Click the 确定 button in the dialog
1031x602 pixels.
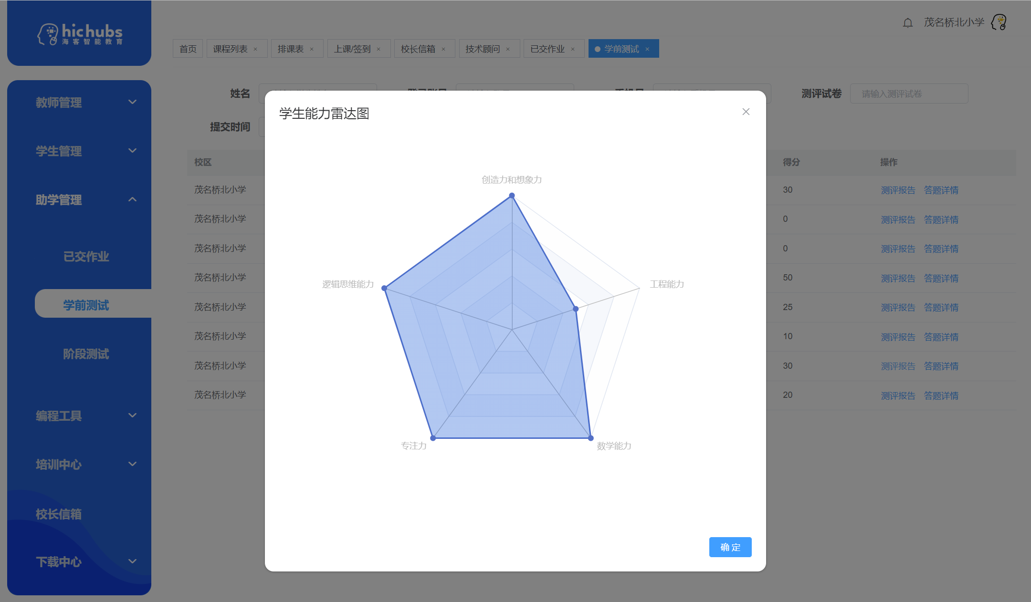730,547
